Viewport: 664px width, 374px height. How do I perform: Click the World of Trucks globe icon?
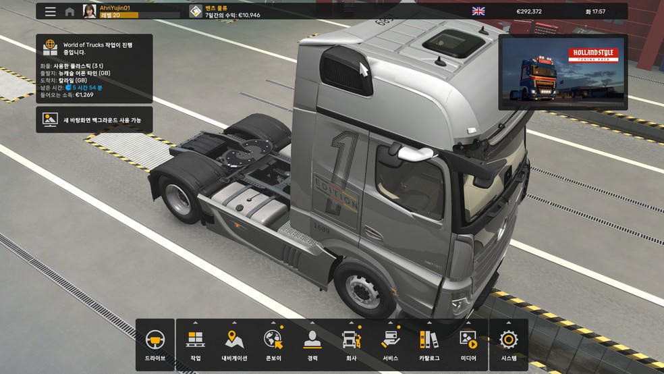click(x=50, y=47)
